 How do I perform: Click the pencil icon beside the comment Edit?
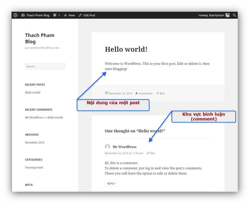click(x=148, y=153)
